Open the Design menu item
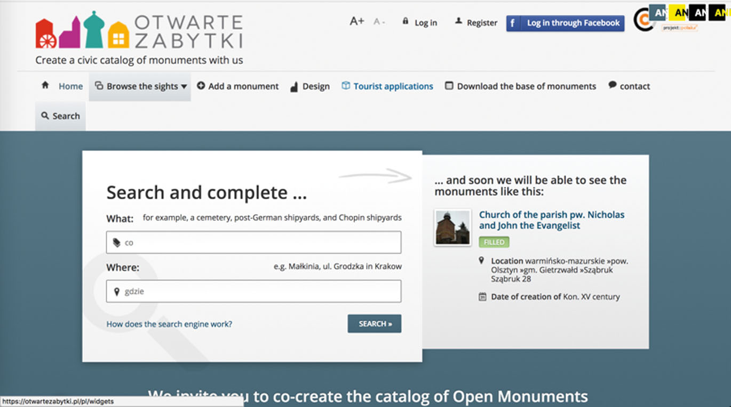The image size is (731, 407). pos(315,86)
